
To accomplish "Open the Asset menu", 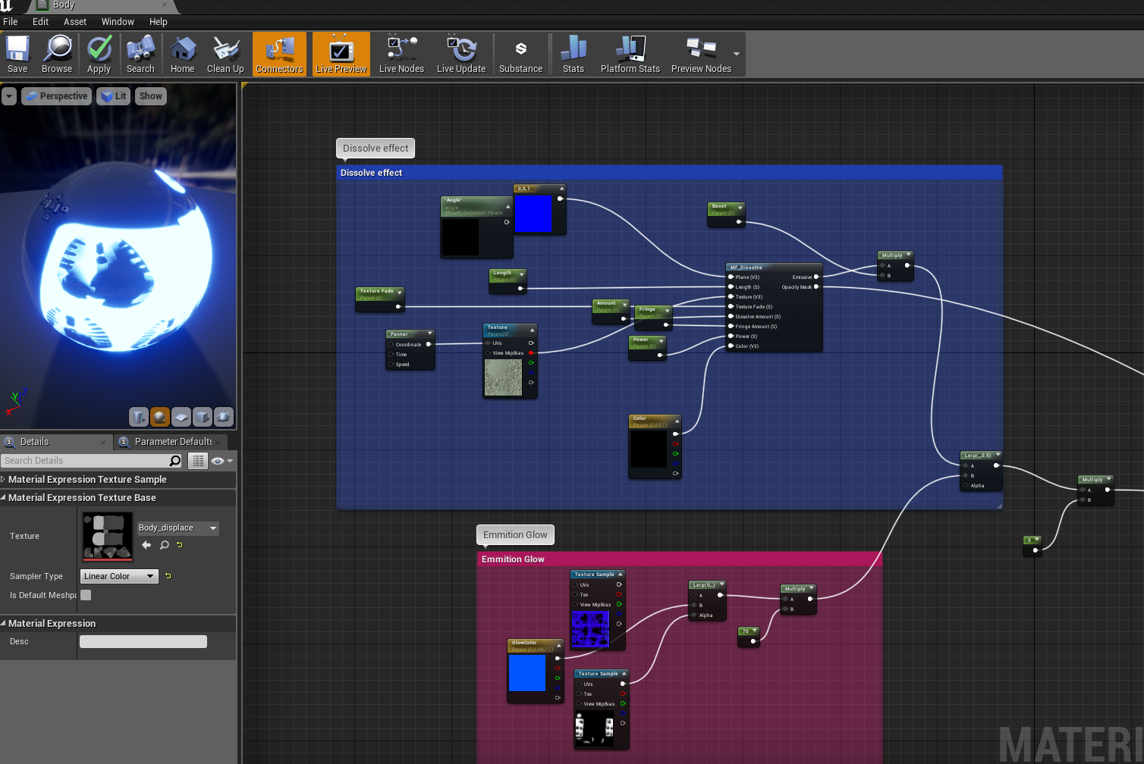I will tap(74, 22).
